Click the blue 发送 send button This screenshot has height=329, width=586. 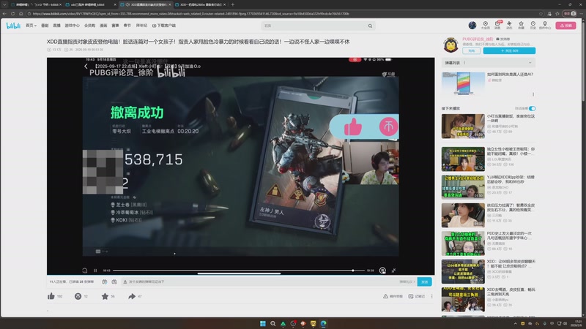(425, 281)
